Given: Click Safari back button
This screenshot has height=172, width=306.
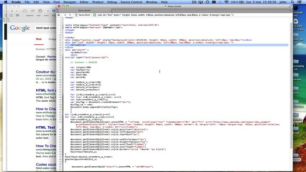Looking at the screenshot, I should point(11,11).
